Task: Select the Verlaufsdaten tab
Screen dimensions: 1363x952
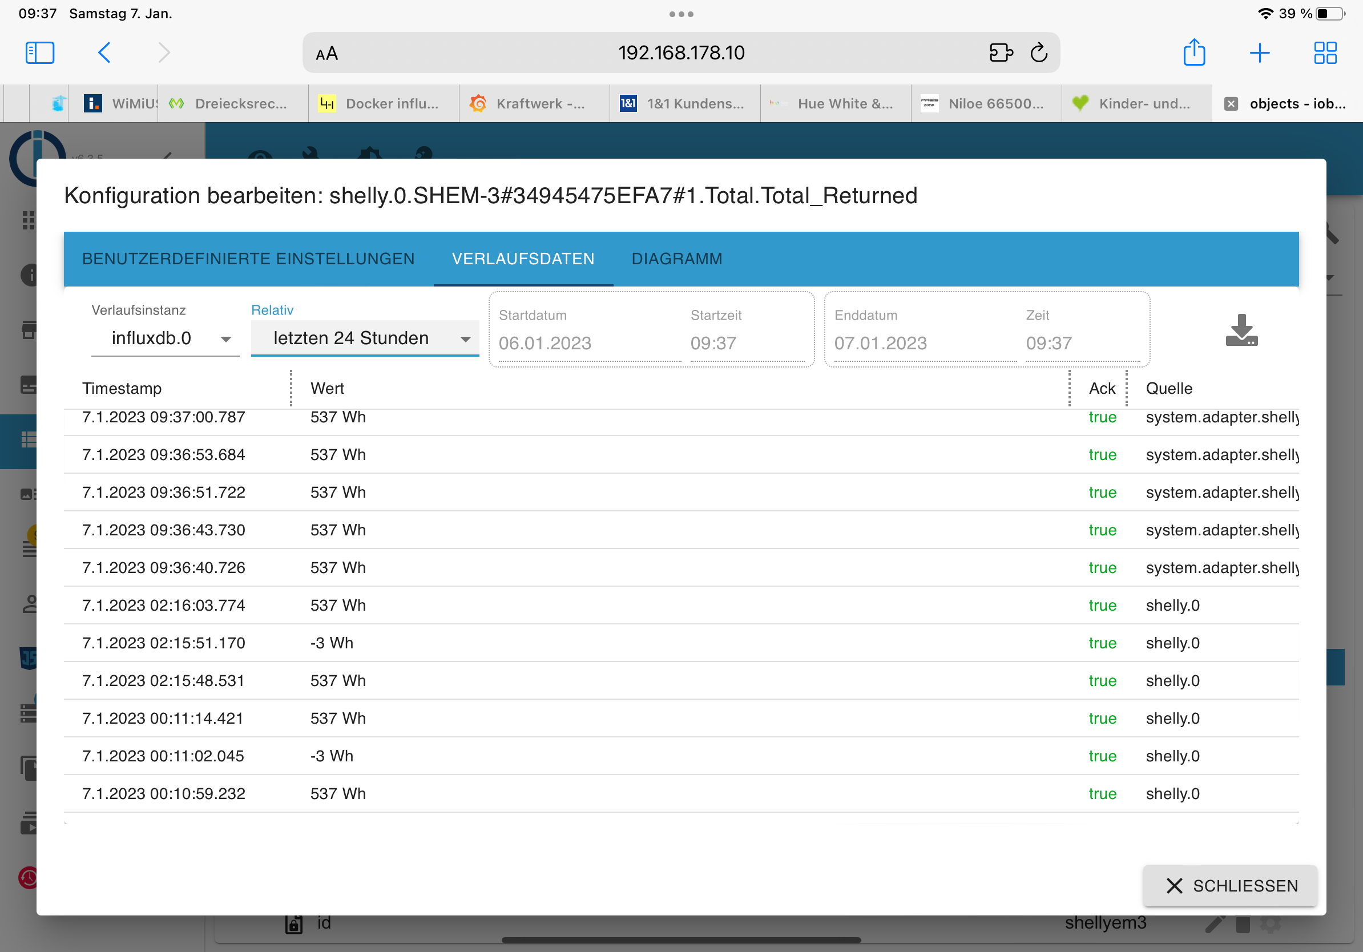Action: point(523,259)
